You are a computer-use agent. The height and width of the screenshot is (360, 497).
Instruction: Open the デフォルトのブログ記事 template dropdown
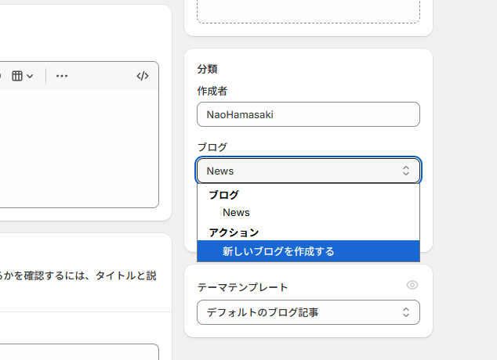pyautogui.click(x=308, y=312)
